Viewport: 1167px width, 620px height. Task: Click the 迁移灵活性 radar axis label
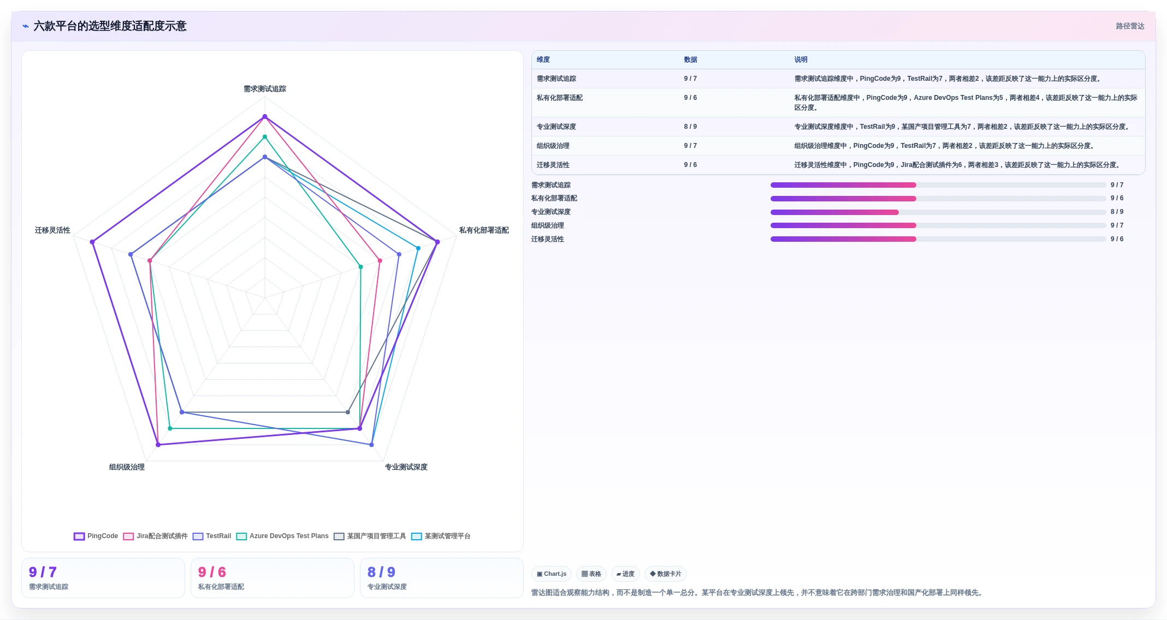click(x=52, y=230)
